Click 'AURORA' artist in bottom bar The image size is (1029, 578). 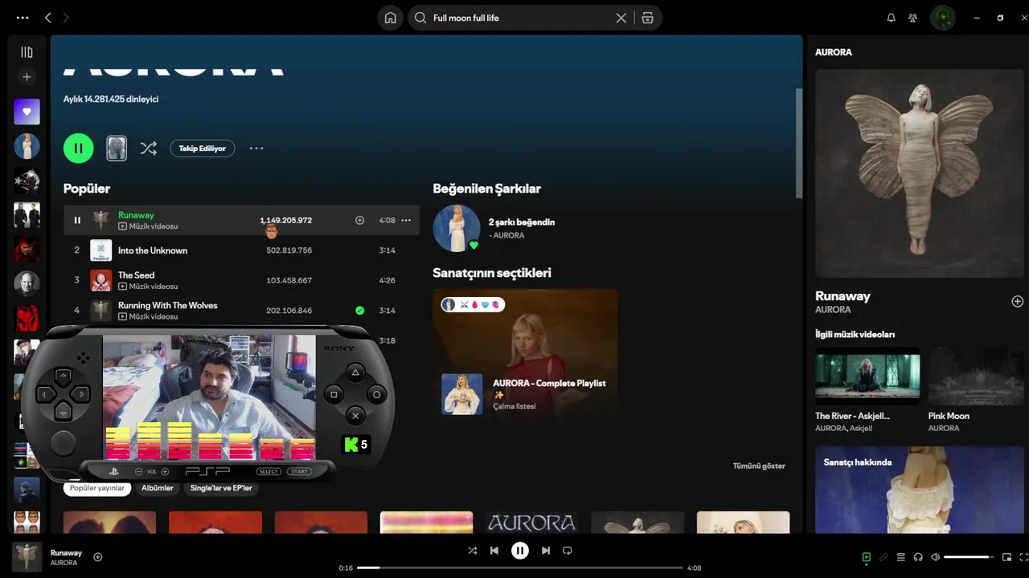[64, 563]
